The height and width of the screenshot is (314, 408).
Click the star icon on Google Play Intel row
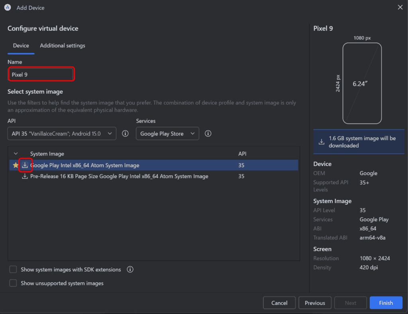(16, 165)
